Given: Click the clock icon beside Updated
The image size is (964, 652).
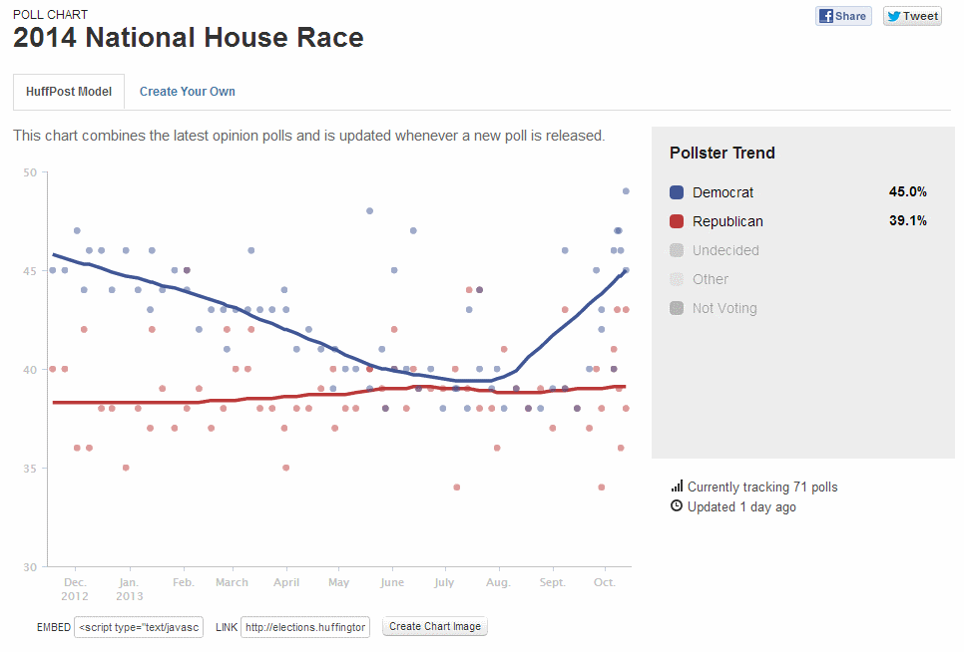Looking at the screenshot, I should click(x=677, y=506).
